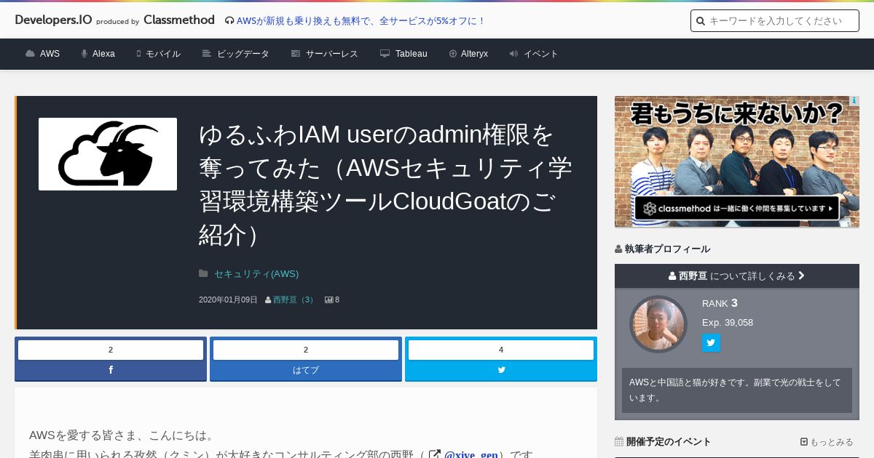Click the search magnifier icon
This screenshot has height=458, width=874.
coord(701,21)
